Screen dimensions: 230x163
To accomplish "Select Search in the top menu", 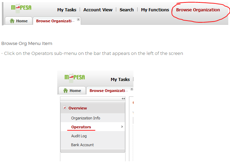I will tap(127, 10).
